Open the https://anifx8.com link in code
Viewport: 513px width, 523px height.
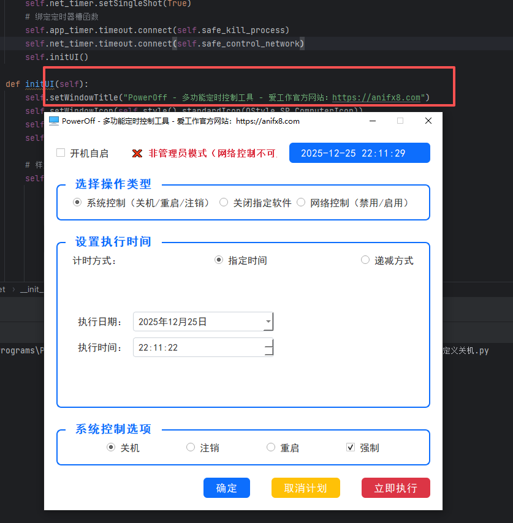pyautogui.click(x=377, y=97)
